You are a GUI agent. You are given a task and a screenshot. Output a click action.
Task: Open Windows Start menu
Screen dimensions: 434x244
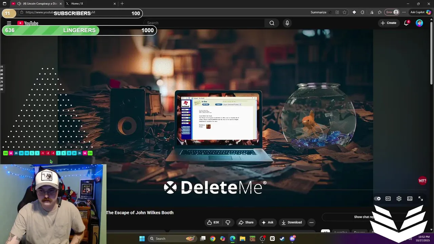[x=142, y=239]
